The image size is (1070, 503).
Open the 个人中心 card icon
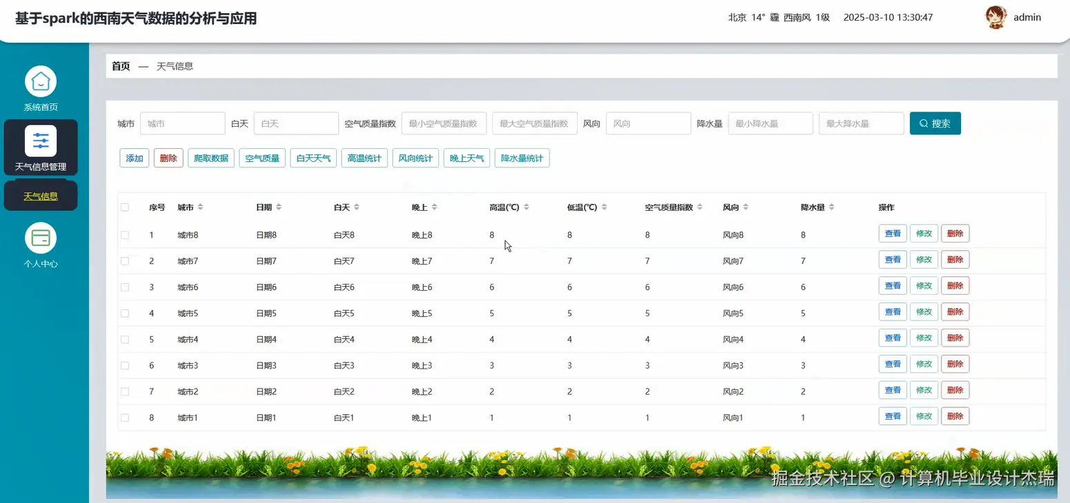pos(41,238)
